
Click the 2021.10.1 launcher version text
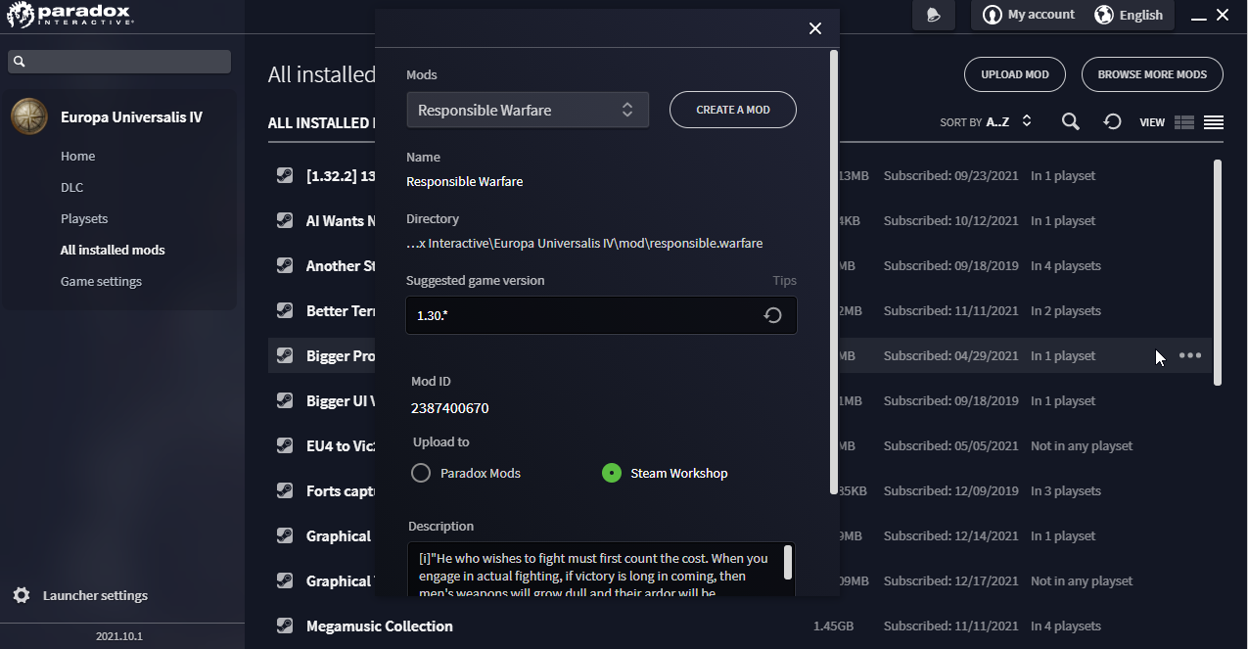pos(119,636)
